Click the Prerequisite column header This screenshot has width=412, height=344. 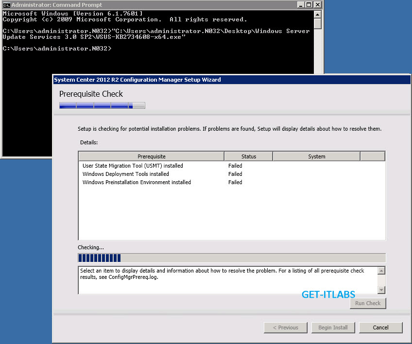pos(152,156)
